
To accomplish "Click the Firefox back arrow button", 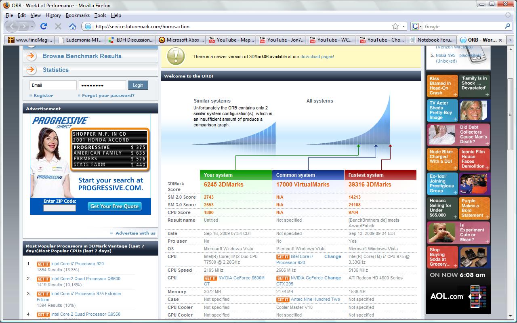I will [x=12, y=26].
